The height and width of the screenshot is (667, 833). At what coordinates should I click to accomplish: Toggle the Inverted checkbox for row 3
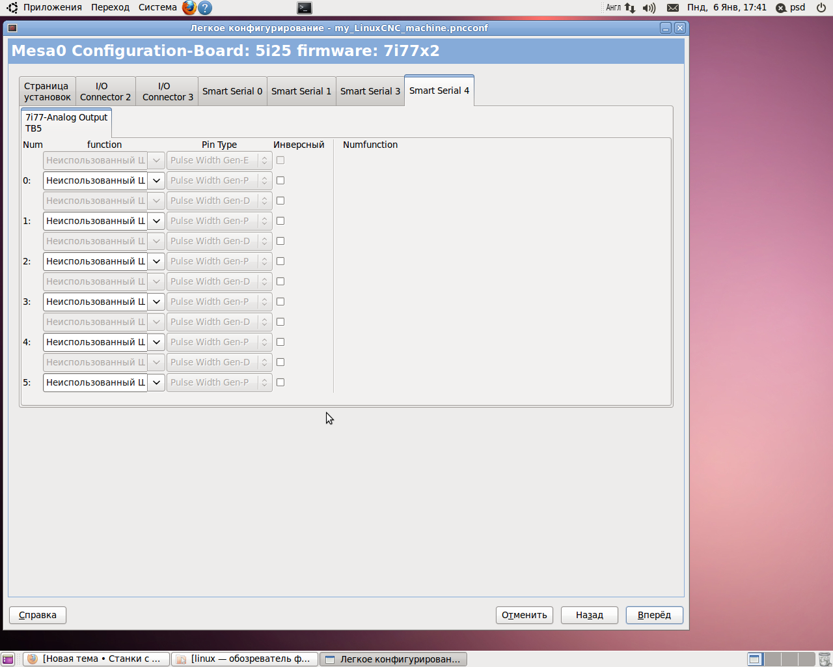tap(280, 302)
